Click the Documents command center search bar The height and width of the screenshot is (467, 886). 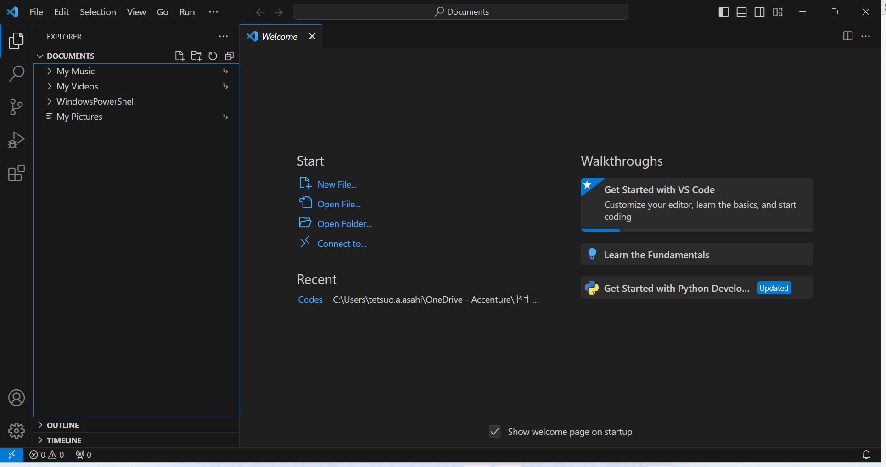click(x=460, y=11)
